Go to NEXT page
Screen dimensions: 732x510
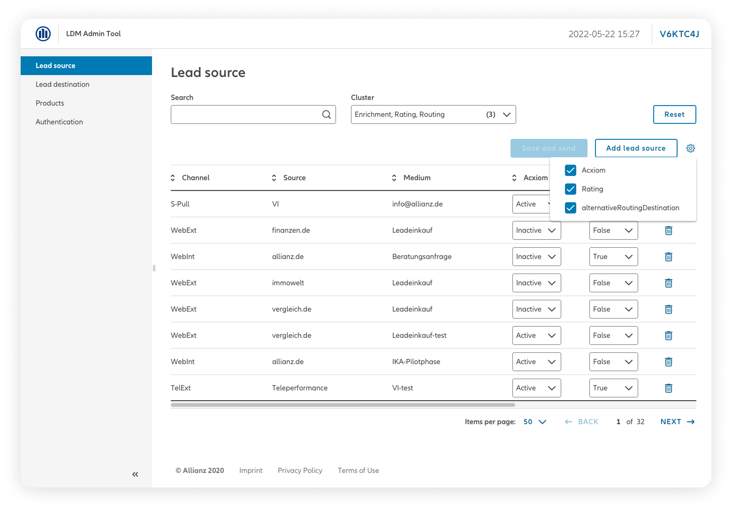678,422
